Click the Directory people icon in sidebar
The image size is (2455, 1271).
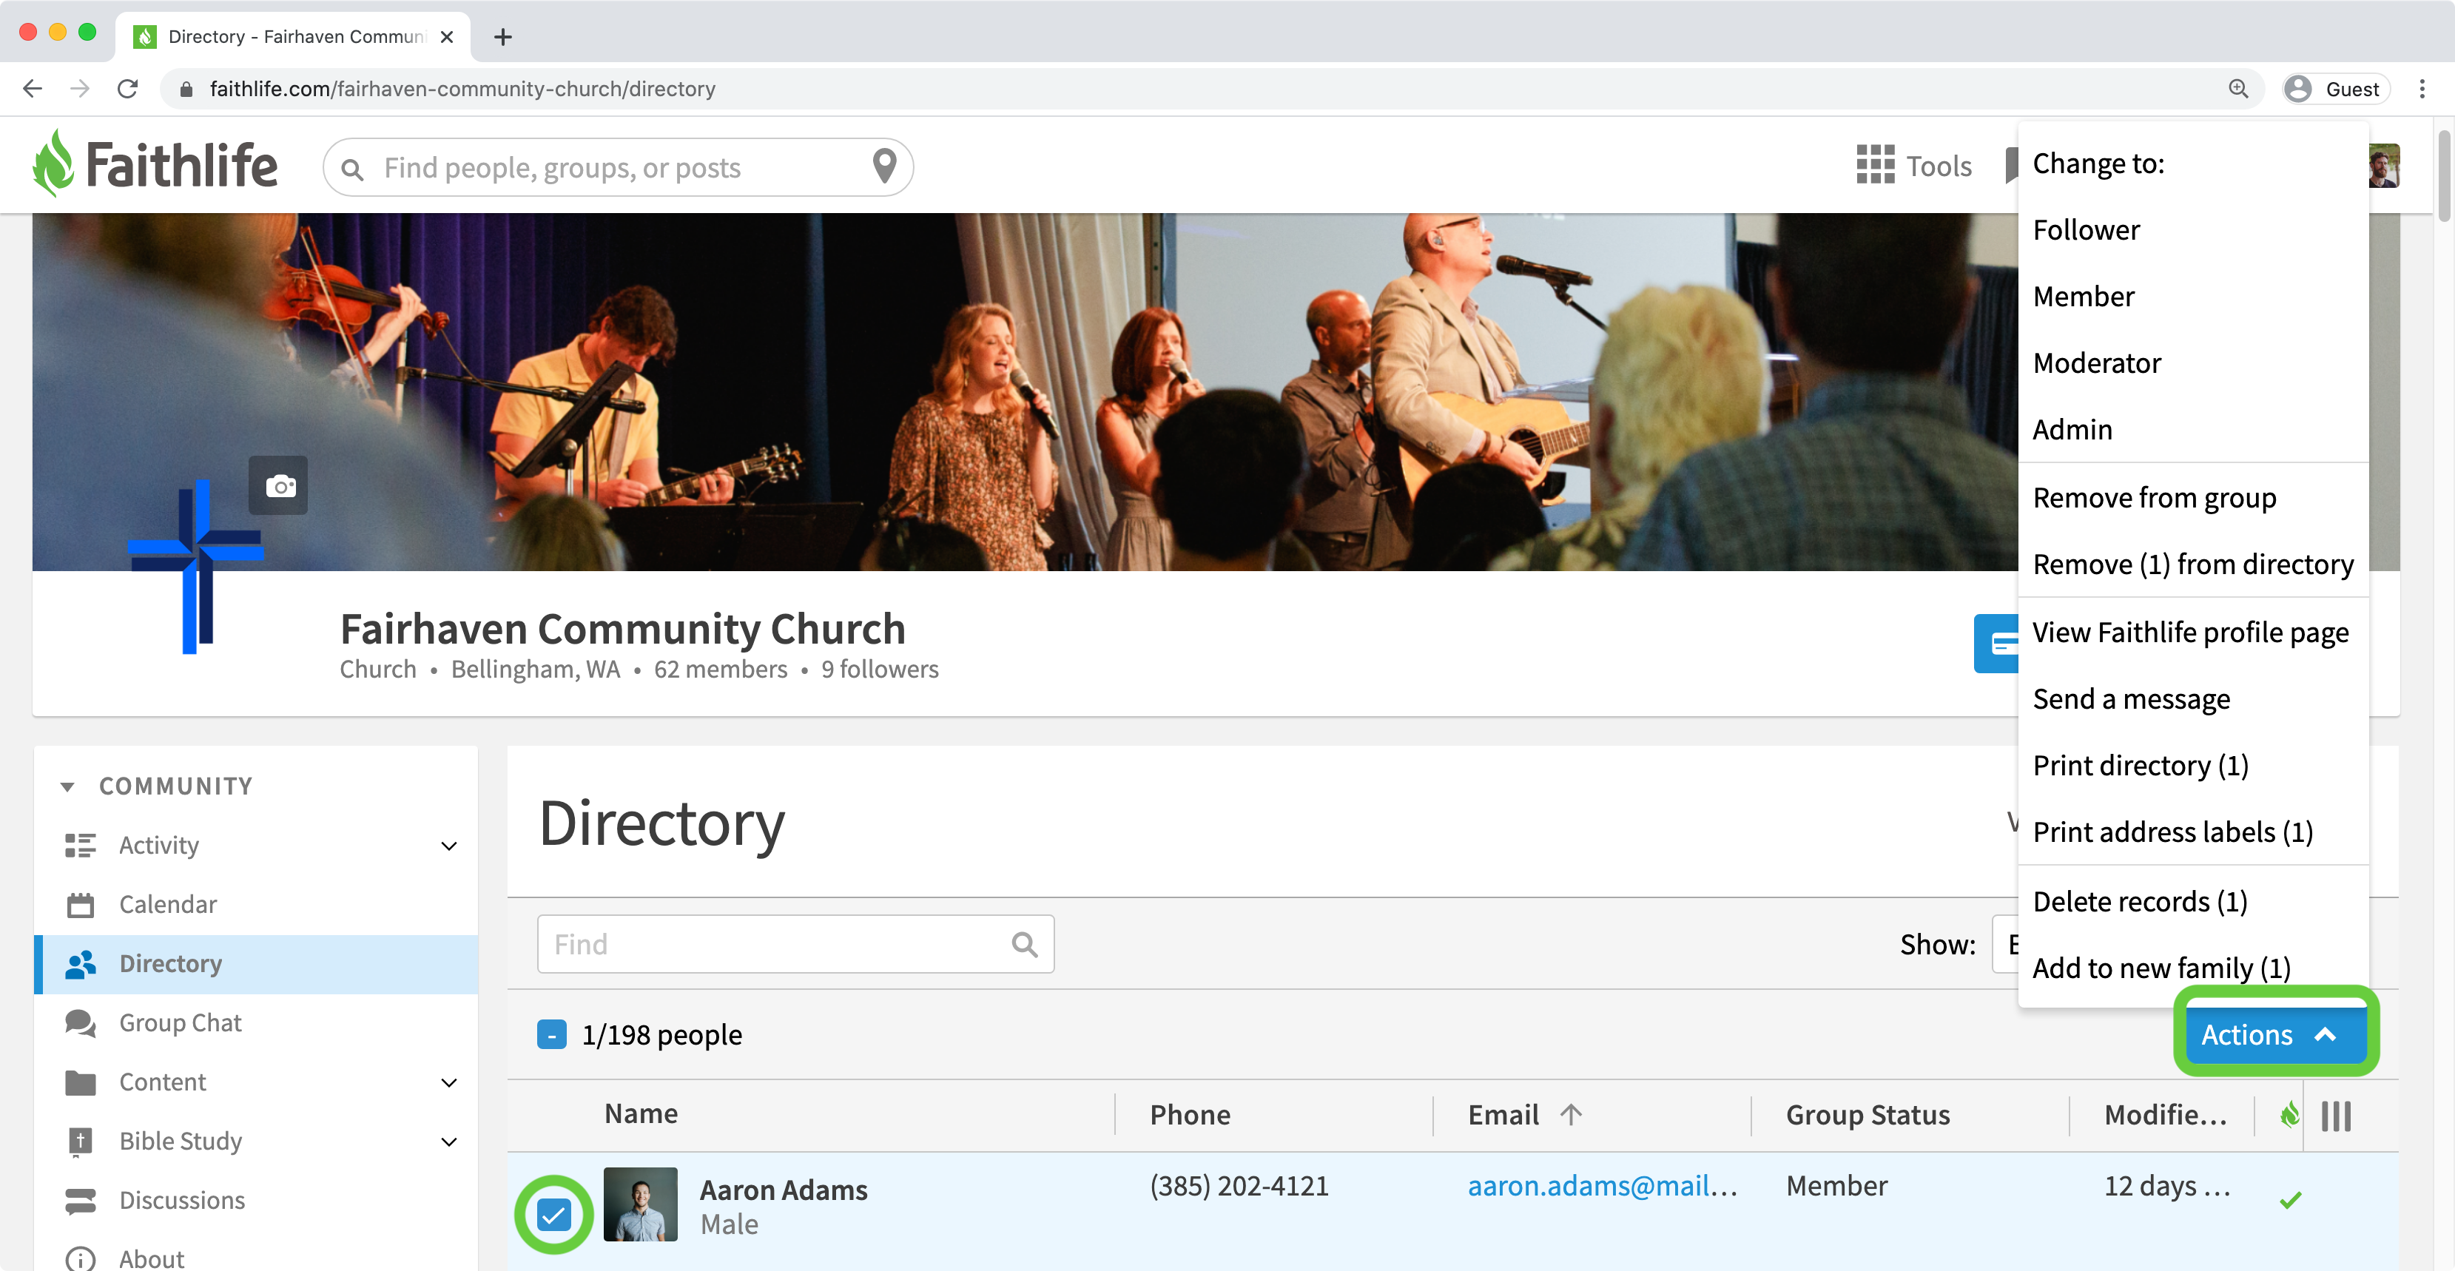[x=81, y=964]
